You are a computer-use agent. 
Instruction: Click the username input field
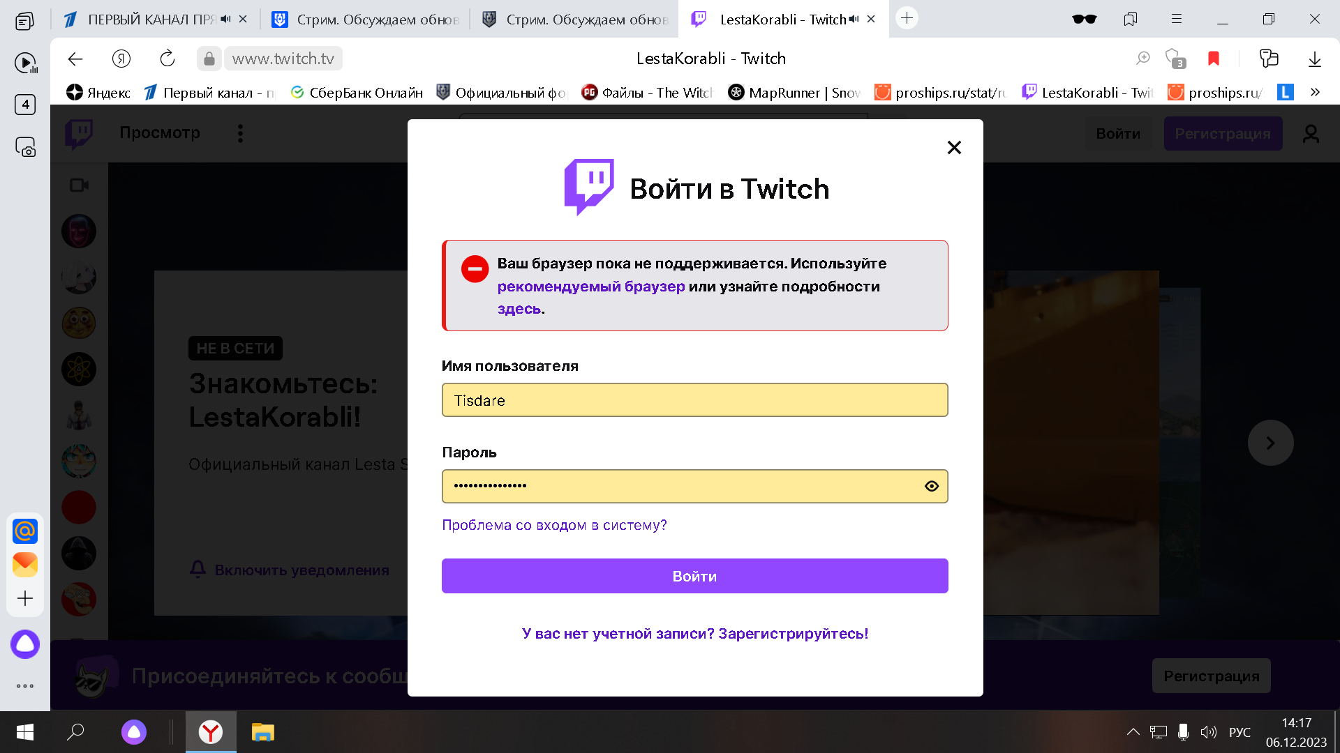694,400
